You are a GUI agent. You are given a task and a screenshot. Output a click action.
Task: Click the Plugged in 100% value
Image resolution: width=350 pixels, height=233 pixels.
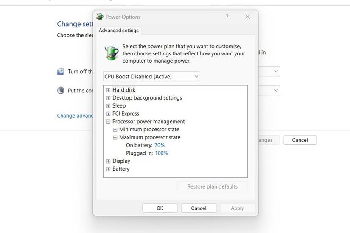(x=161, y=153)
